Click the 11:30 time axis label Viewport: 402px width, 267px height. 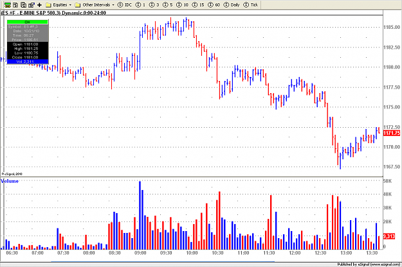pyautogui.click(x=269, y=253)
